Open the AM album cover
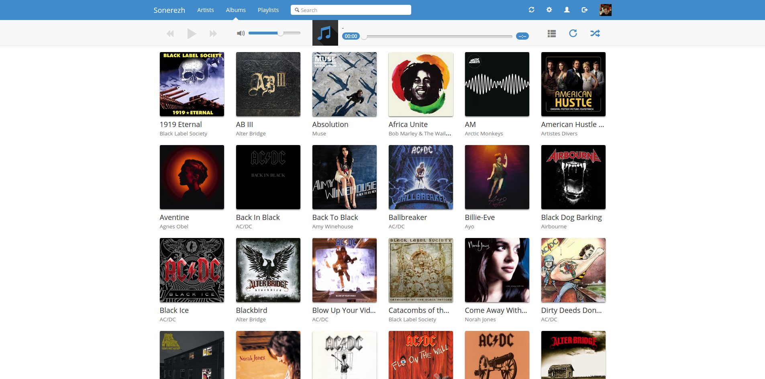The height and width of the screenshot is (379, 765). click(497, 84)
